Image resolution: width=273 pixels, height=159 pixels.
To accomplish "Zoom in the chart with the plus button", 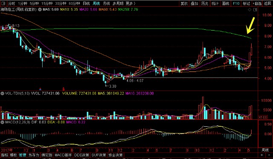I will (x=261, y=155).
